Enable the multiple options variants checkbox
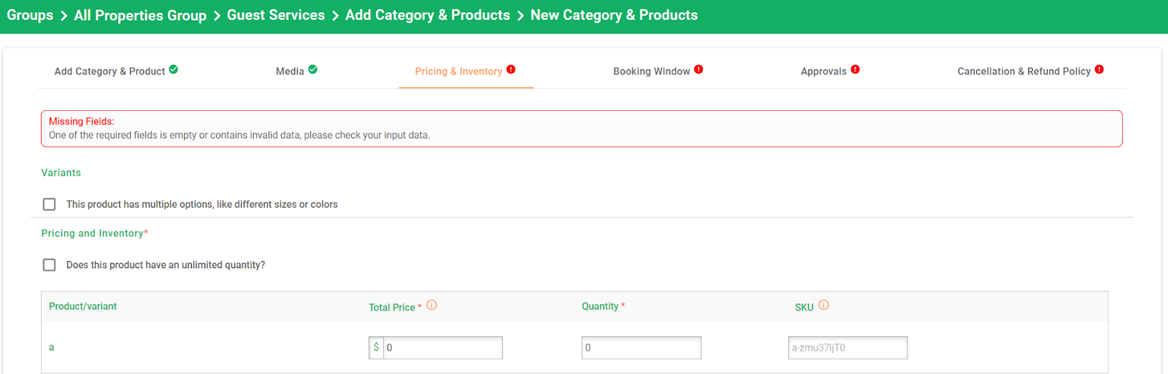1168x374 pixels. (x=49, y=204)
